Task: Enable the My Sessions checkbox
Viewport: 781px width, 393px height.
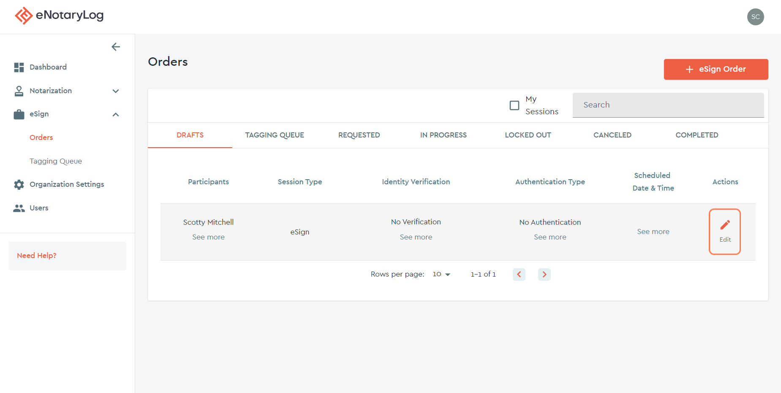Action: [514, 105]
